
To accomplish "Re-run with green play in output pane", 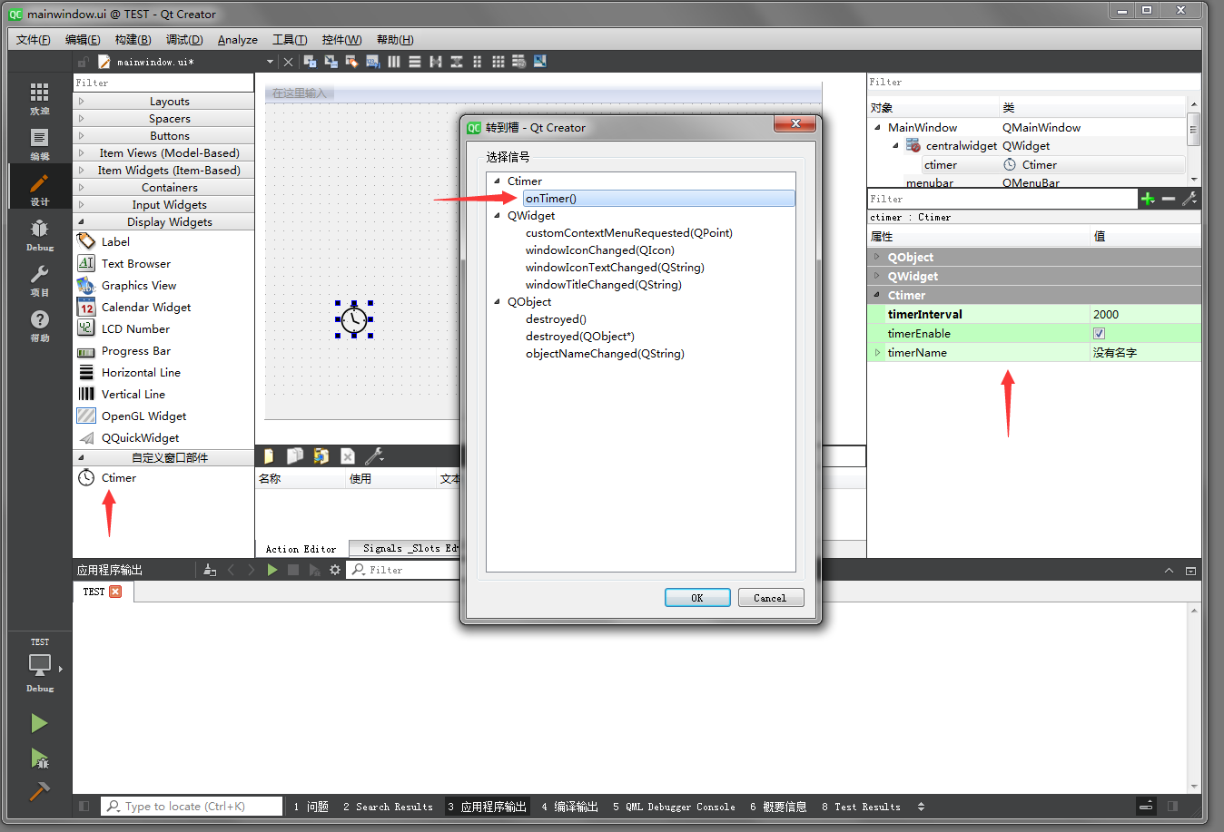I will (271, 570).
